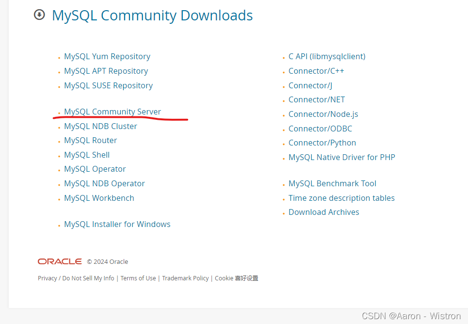Click the download circle icon beside the heading
Screen dimensions: 468x324
click(39, 15)
